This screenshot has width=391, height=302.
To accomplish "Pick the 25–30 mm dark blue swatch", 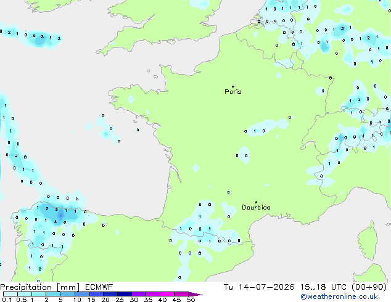I will point(125,294).
